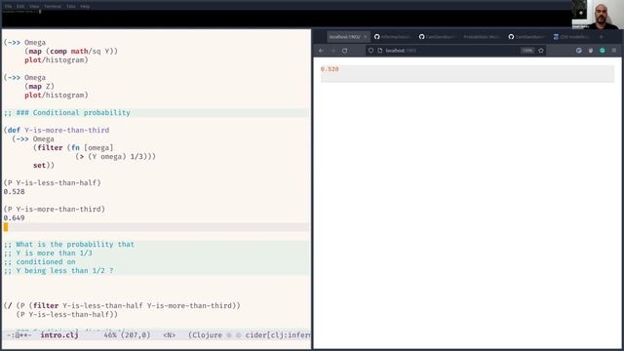Click 'filter' in the division expression line
This screenshot has height=351, width=624.
46,305
